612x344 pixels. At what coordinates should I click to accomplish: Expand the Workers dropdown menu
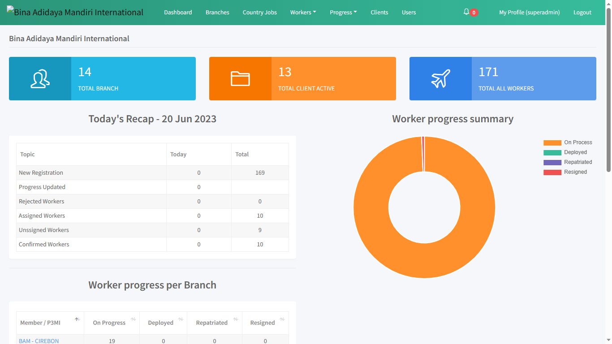click(x=303, y=13)
